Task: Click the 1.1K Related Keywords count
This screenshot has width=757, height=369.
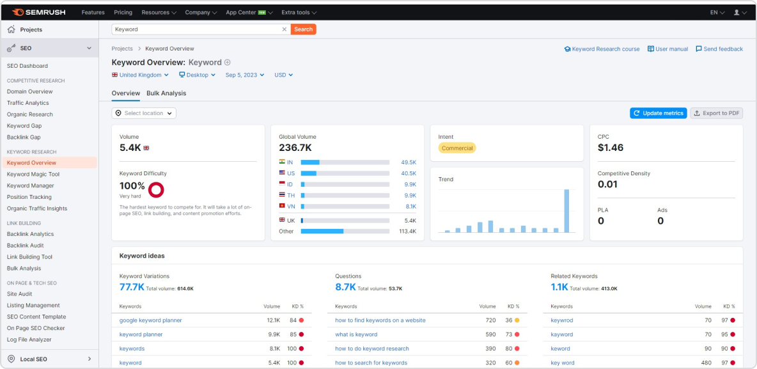Action: 559,287
